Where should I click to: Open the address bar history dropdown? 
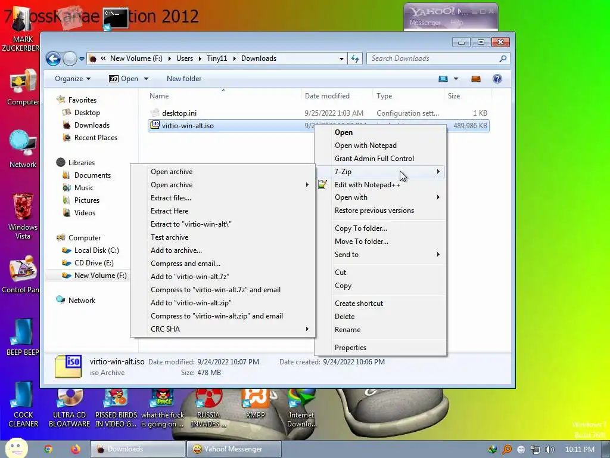(341, 59)
